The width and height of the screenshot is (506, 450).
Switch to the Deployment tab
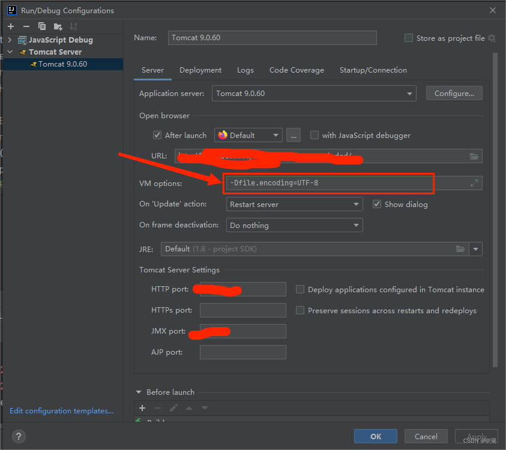click(x=200, y=70)
